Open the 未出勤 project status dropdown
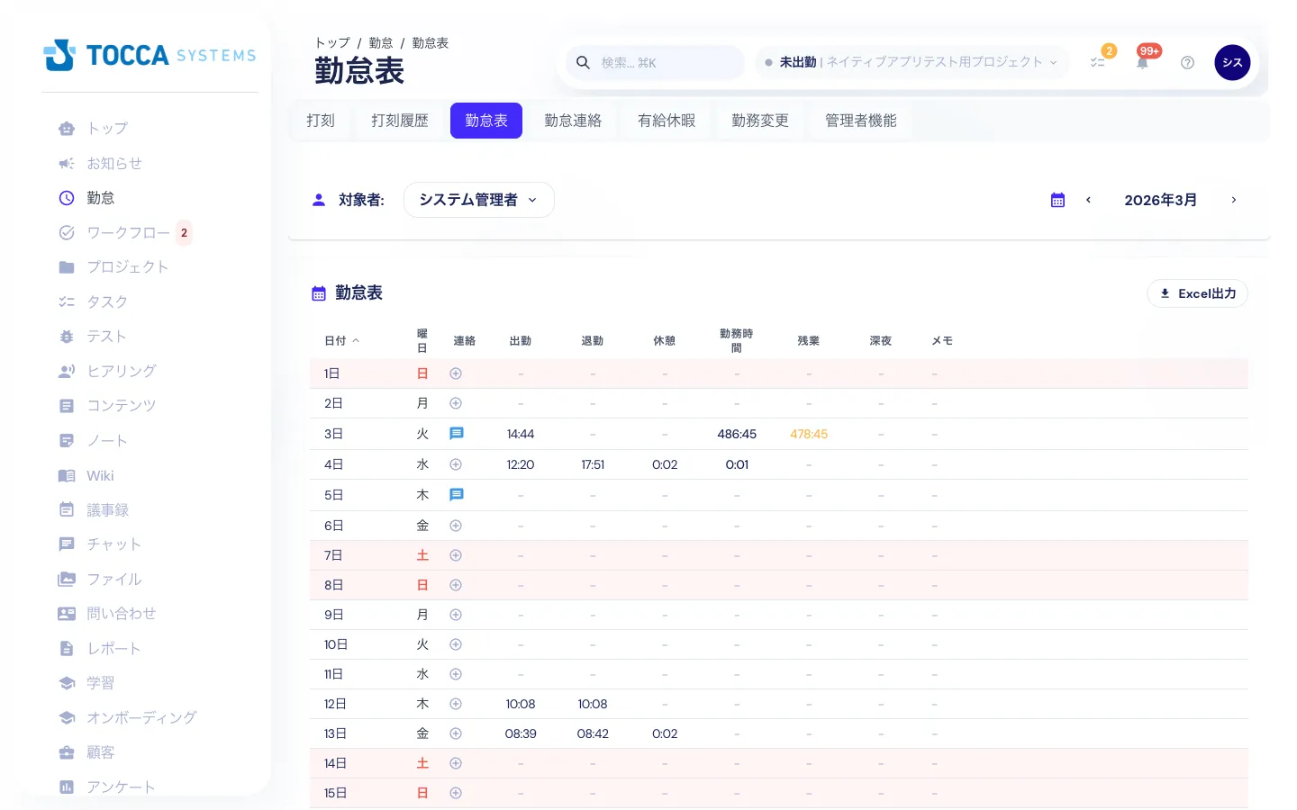Viewport: 1297px width, 810px height. (x=911, y=63)
